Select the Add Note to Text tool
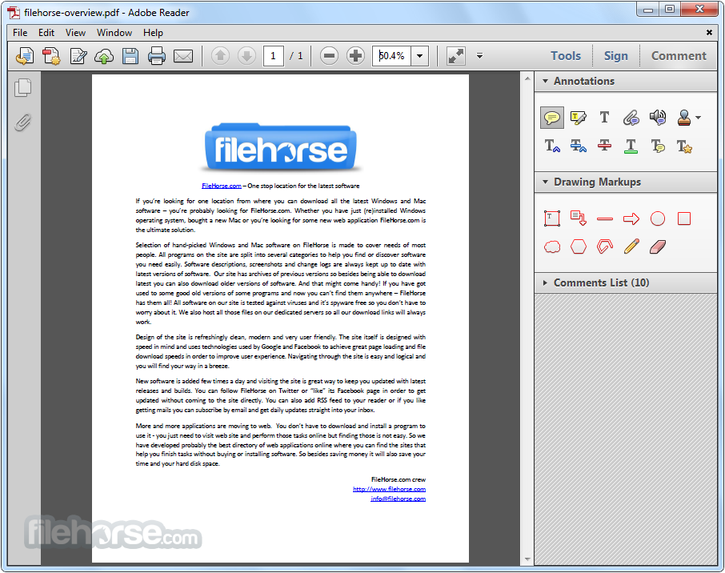This screenshot has width=725, height=573. pos(658,146)
